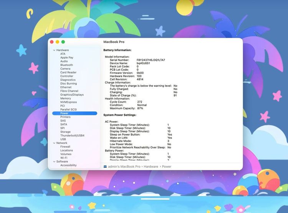Select SAS in the sidebar
Screen dimensions: 288x213
[63, 121]
